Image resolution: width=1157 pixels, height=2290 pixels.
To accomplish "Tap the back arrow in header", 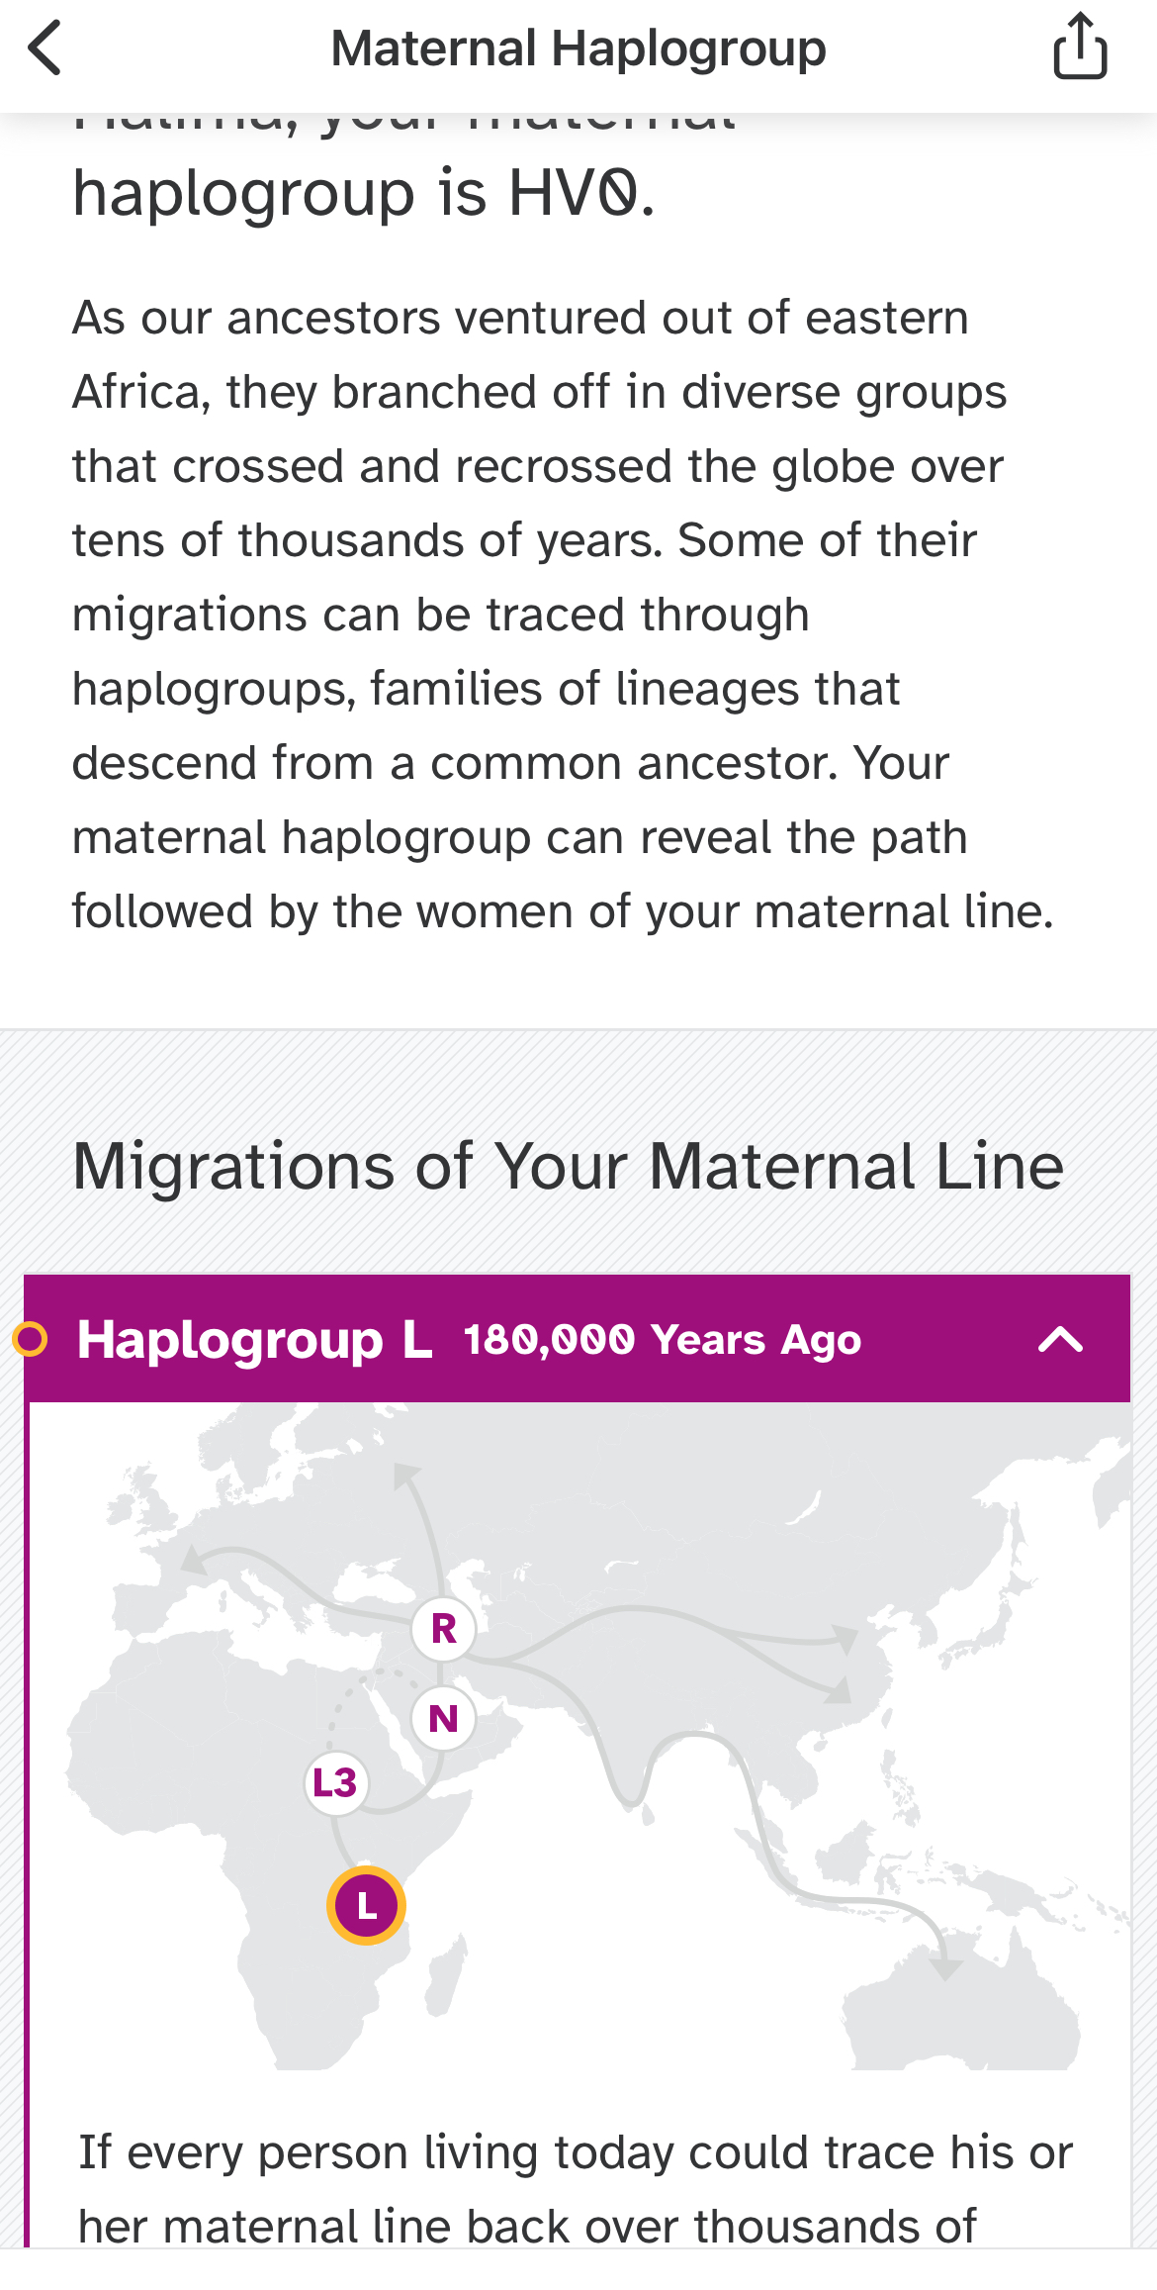I will [45, 48].
